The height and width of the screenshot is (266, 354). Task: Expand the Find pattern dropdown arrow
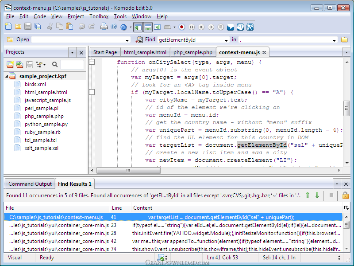pyautogui.click(x=226, y=40)
